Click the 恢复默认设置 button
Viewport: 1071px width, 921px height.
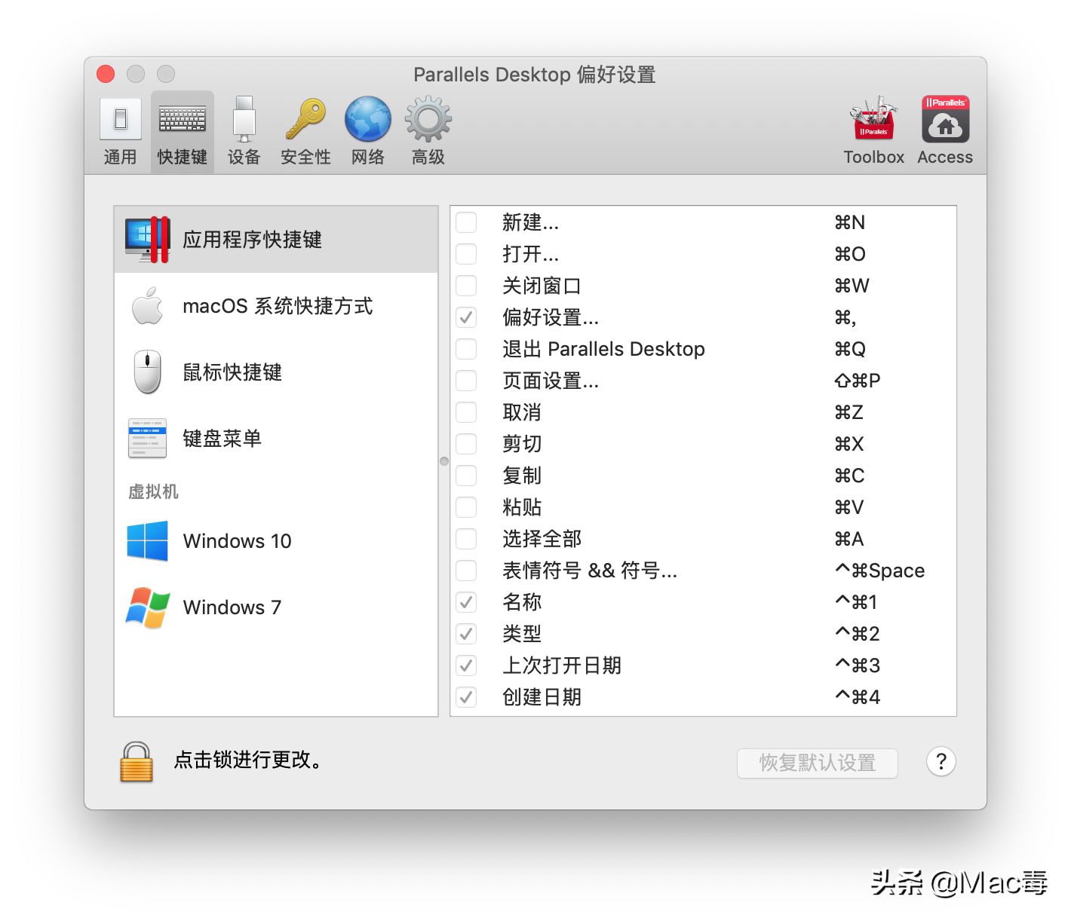817,763
